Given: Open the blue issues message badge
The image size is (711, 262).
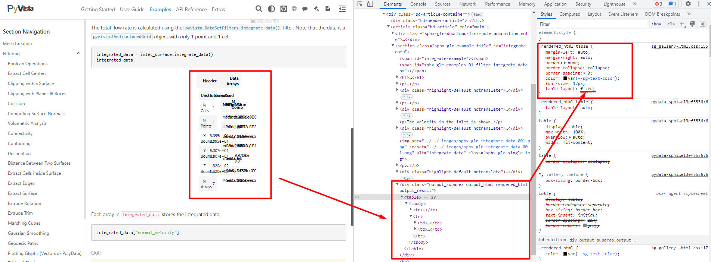Looking at the screenshot, I should pos(672,4).
